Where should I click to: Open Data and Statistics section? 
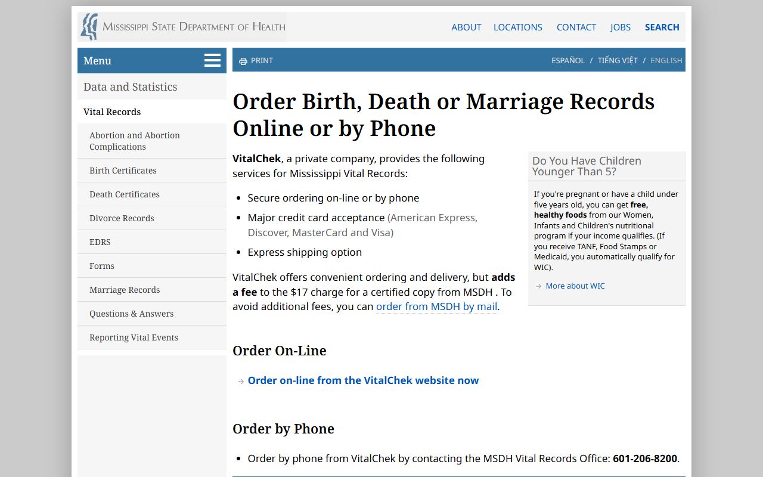pyautogui.click(x=152, y=87)
